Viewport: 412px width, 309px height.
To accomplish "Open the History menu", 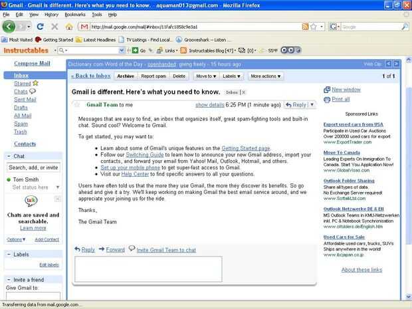I will point(51,15).
